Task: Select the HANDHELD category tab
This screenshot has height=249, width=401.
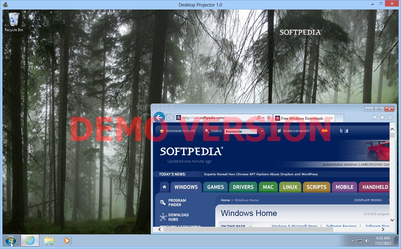Action: click(374, 187)
